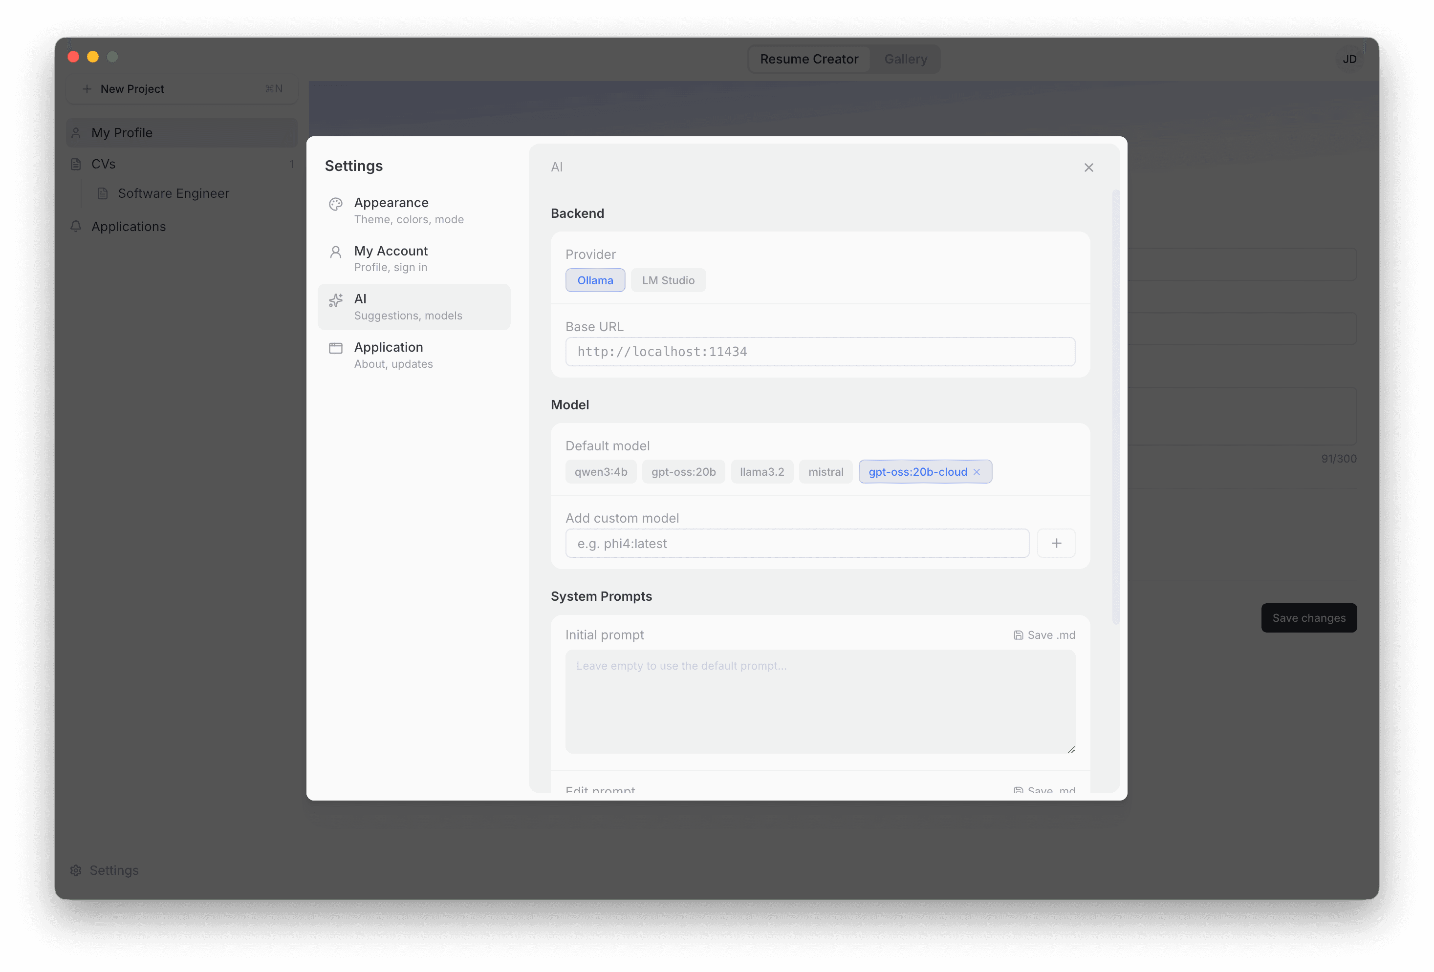Click the JD avatar in the top corner
The image size is (1434, 972).
pyautogui.click(x=1350, y=59)
